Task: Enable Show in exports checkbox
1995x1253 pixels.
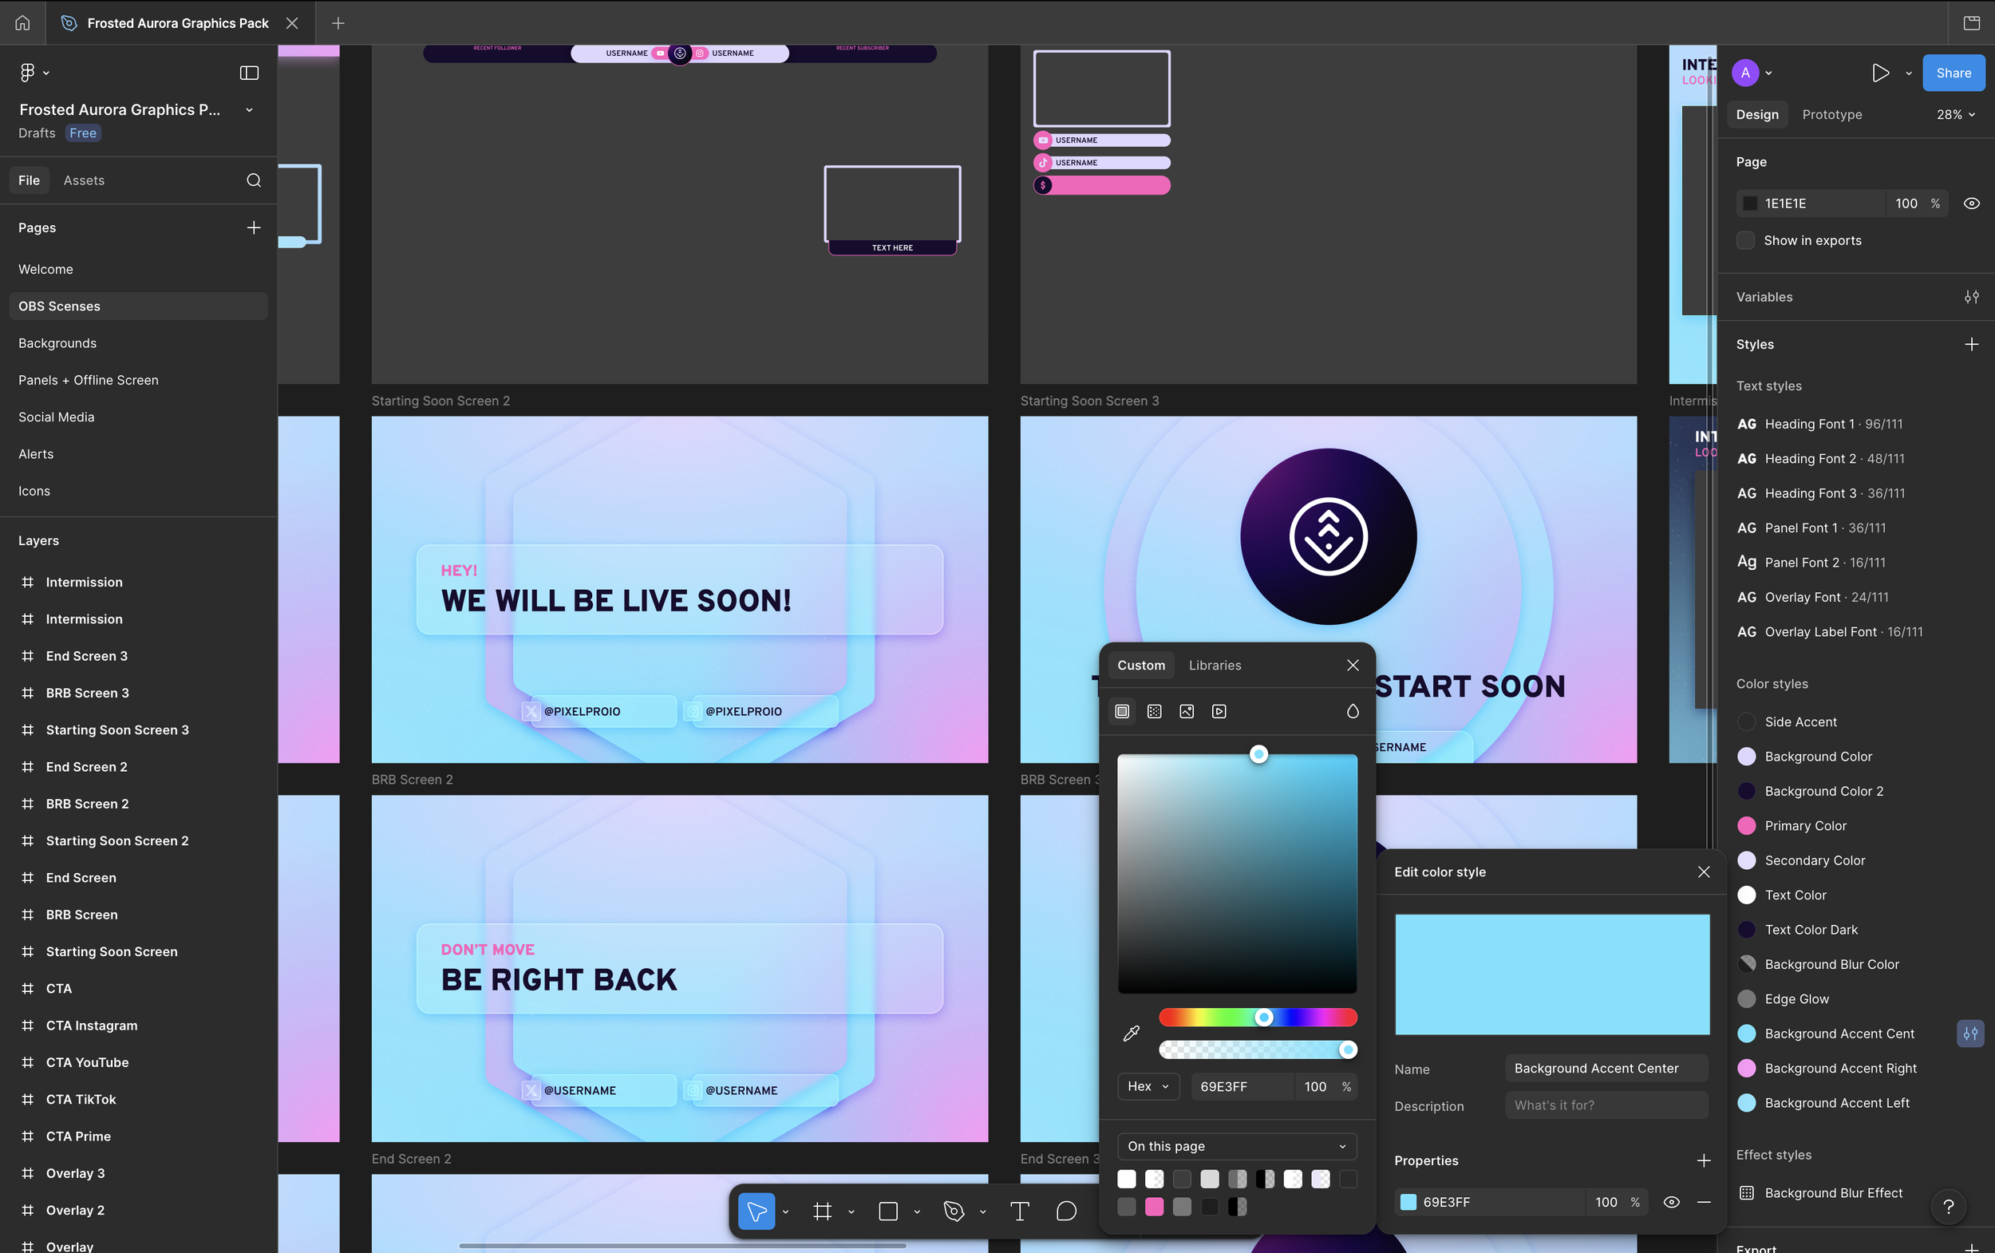Action: tap(1746, 240)
